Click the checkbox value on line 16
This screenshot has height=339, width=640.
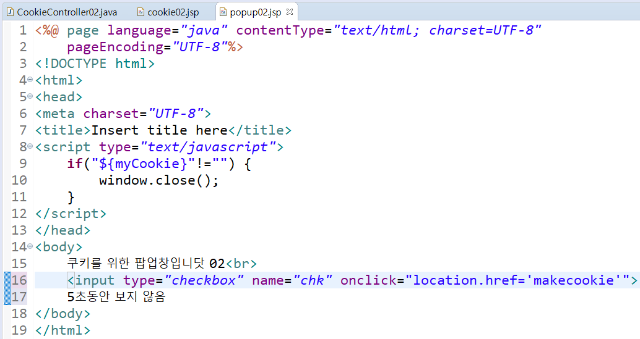click(x=204, y=280)
